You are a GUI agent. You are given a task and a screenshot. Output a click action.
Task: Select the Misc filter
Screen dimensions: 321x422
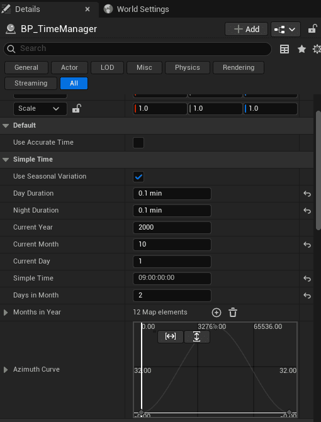(x=144, y=67)
